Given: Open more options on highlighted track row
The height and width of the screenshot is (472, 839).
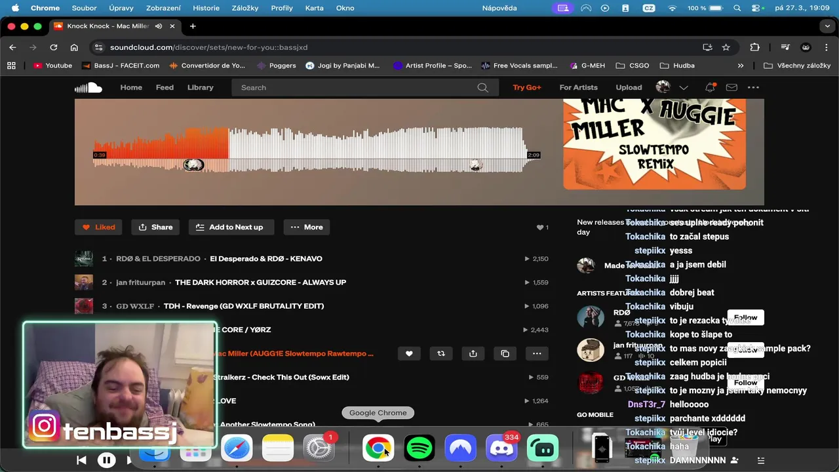Looking at the screenshot, I should pyautogui.click(x=537, y=353).
